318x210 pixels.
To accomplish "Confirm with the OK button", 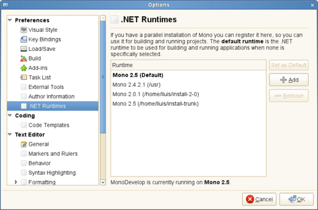I will (297, 199).
